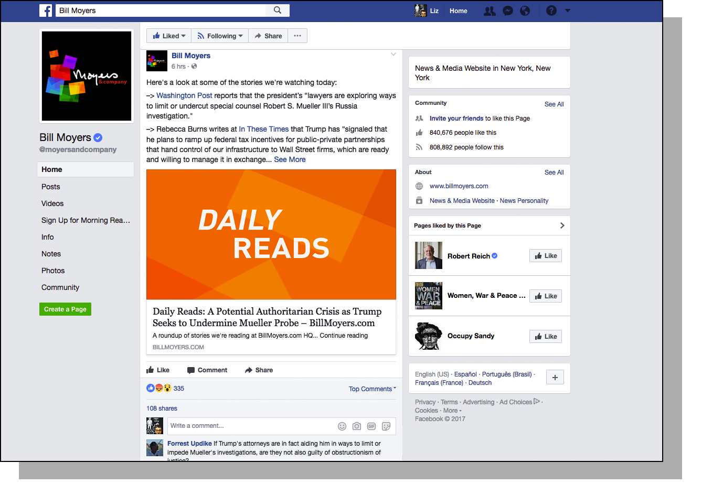Click the Comment button under post
Viewport: 723px width, 495px height.
207,370
